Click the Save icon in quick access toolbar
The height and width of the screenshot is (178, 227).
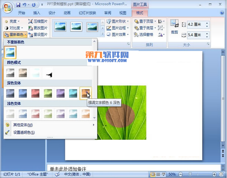18,5
